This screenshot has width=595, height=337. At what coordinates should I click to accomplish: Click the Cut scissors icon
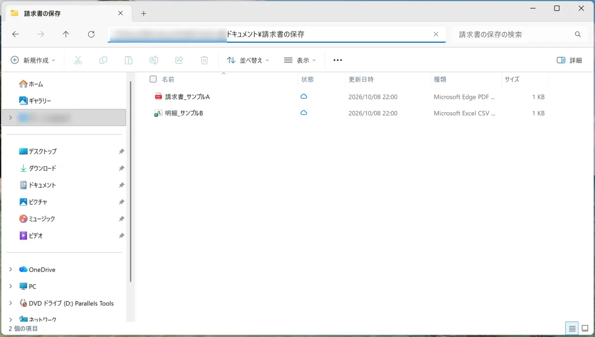point(78,60)
